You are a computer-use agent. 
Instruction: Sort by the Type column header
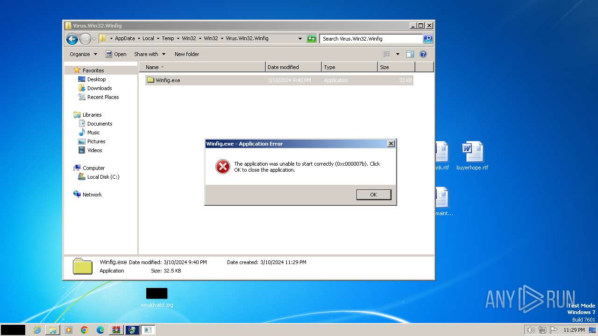coord(349,67)
